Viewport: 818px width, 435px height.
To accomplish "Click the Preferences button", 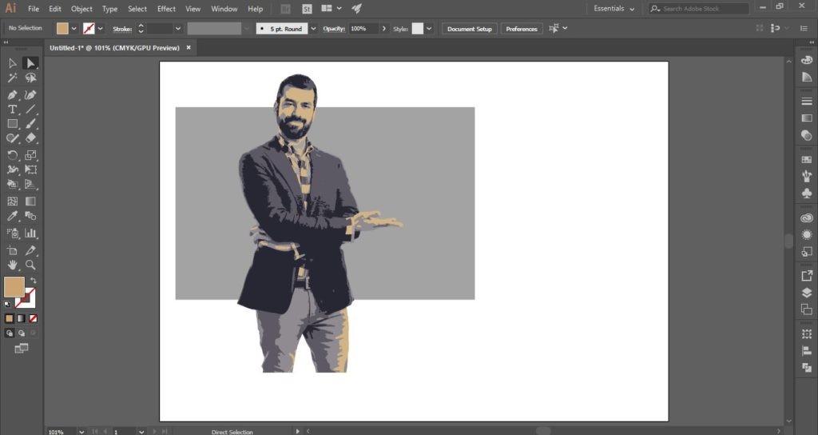I will pos(521,29).
